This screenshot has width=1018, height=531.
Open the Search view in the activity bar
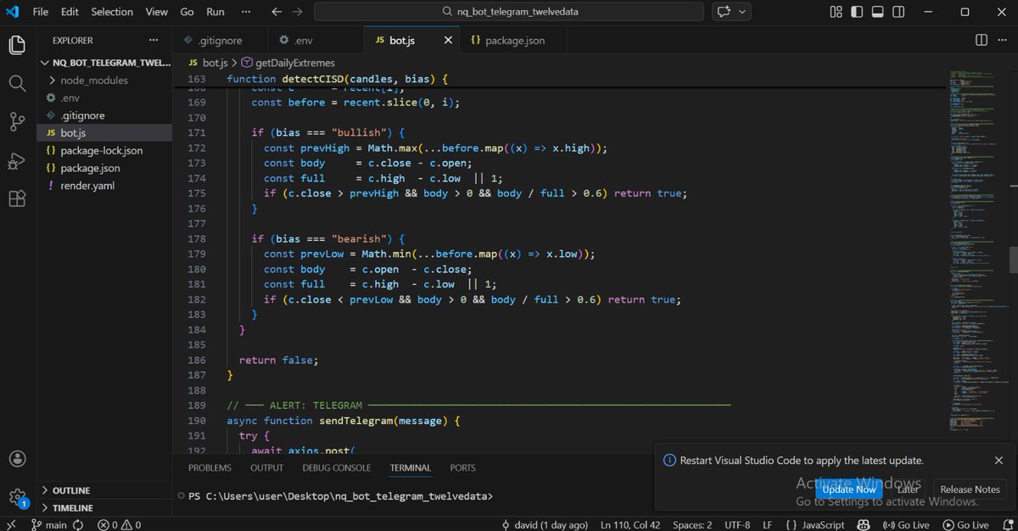click(17, 83)
